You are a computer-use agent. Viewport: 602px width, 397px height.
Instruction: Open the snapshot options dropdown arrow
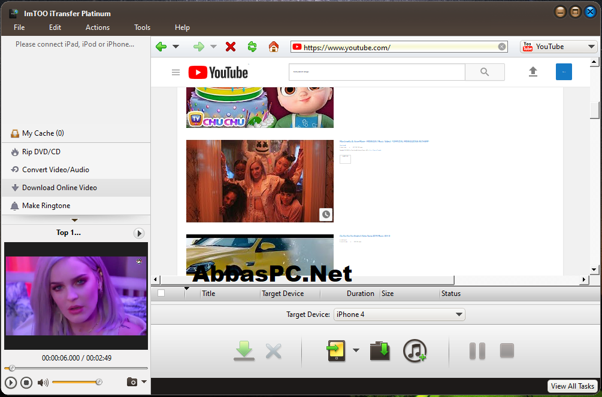point(144,381)
